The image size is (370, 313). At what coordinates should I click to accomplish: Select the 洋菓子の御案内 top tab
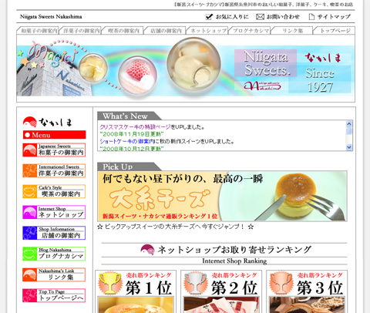pyautogui.click(x=81, y=30)
